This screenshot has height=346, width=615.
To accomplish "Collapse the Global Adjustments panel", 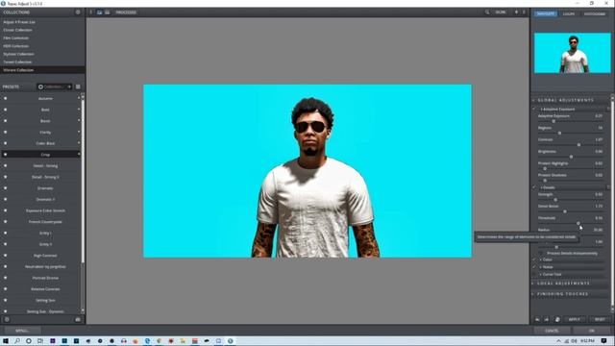I will coord(533,100).
